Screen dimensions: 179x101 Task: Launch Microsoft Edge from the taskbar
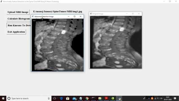[61, 98]
